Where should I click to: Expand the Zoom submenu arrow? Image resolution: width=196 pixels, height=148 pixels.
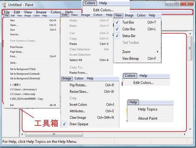click(158, 52)
